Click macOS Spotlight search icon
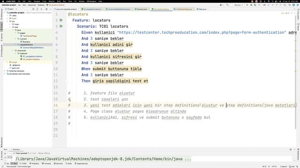The image size is (300, 168). (272, 1)
